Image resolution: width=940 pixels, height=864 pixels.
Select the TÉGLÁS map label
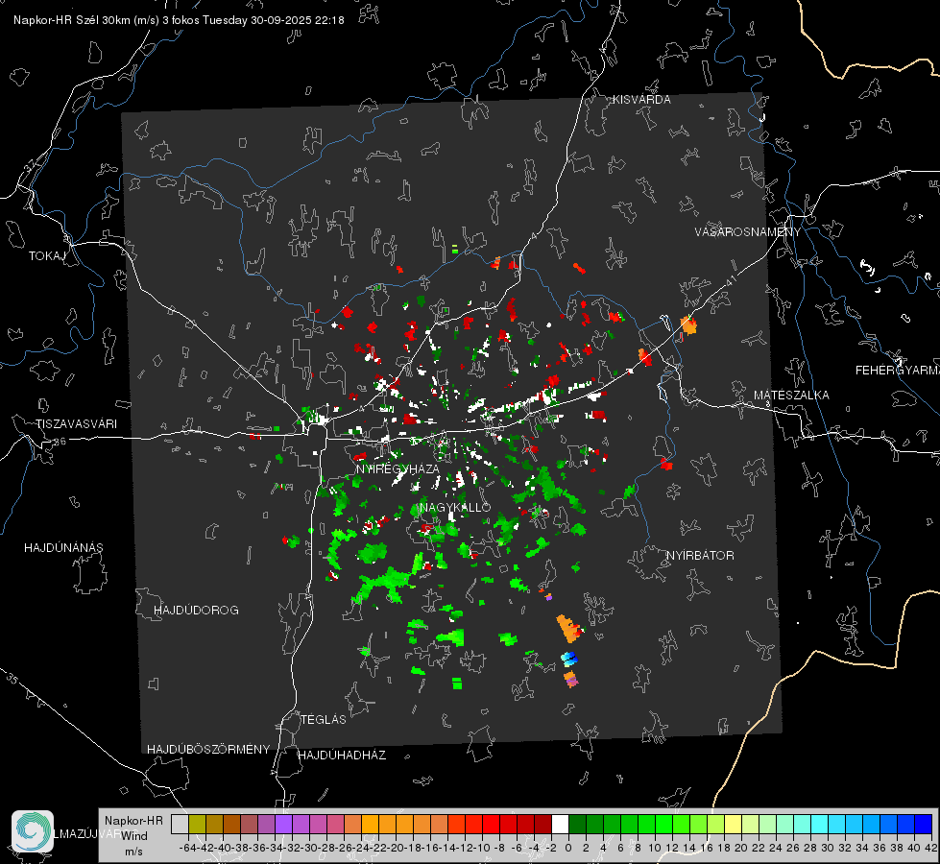tap(324, 719)
